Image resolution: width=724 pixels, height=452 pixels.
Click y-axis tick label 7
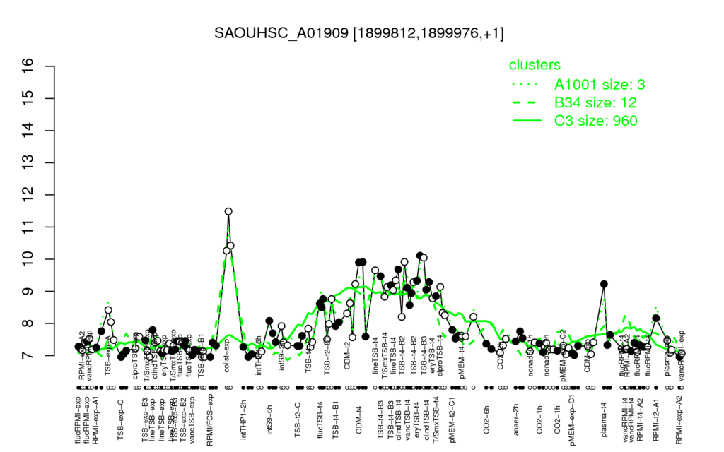point(28,356)
